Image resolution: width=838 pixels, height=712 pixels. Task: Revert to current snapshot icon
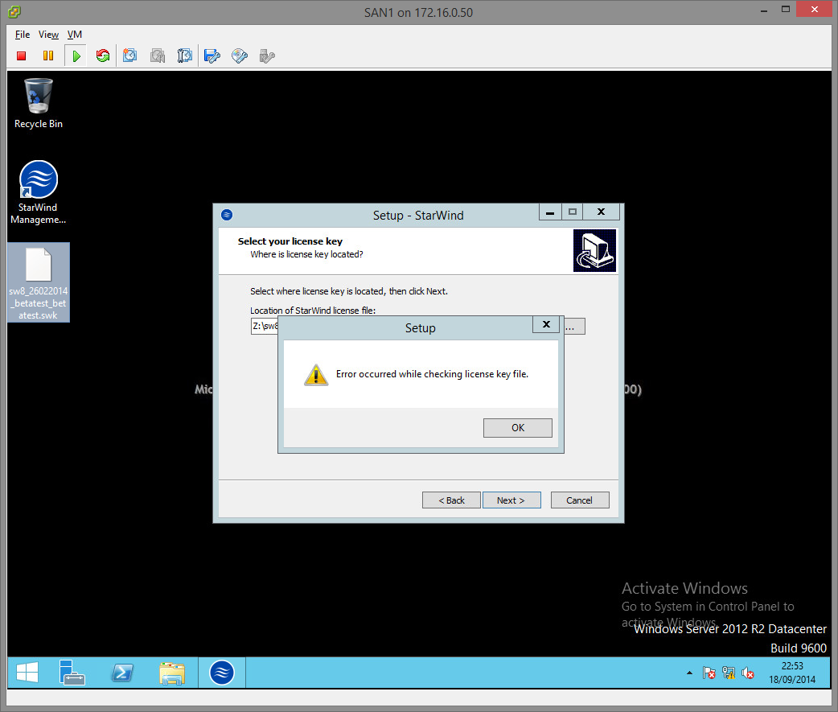(x=158, y=56)
